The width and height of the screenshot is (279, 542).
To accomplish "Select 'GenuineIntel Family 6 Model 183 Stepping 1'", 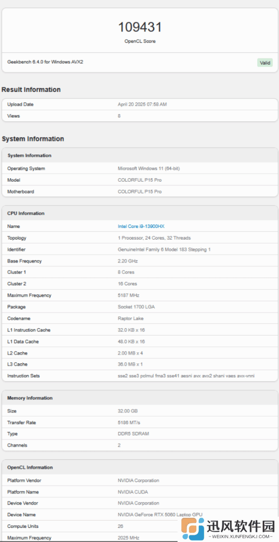I will click(164, 250).
